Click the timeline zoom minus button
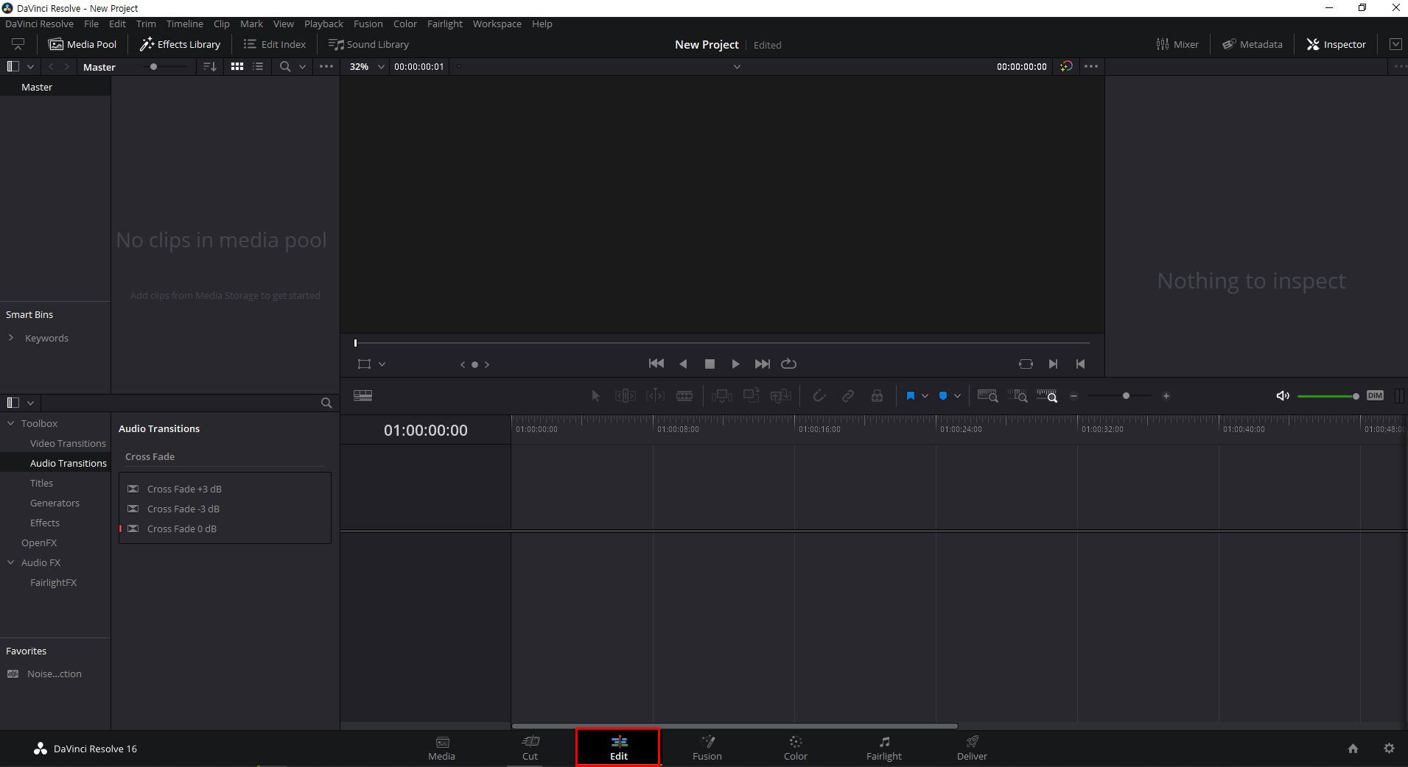The width and height of the screenshot is (1408, 767). (x=1074, y=396)
